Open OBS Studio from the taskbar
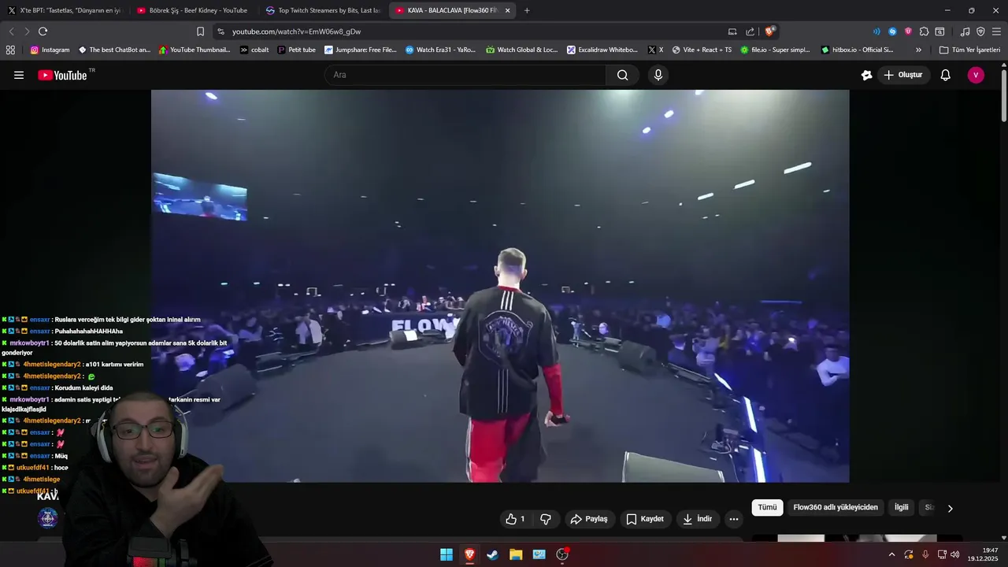The image size is (1008, 567). [562, 554]
